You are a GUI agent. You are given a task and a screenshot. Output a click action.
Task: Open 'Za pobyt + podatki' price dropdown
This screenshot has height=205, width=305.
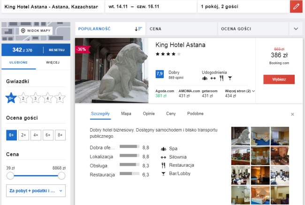pyautogui.click(x=36, y=190)
